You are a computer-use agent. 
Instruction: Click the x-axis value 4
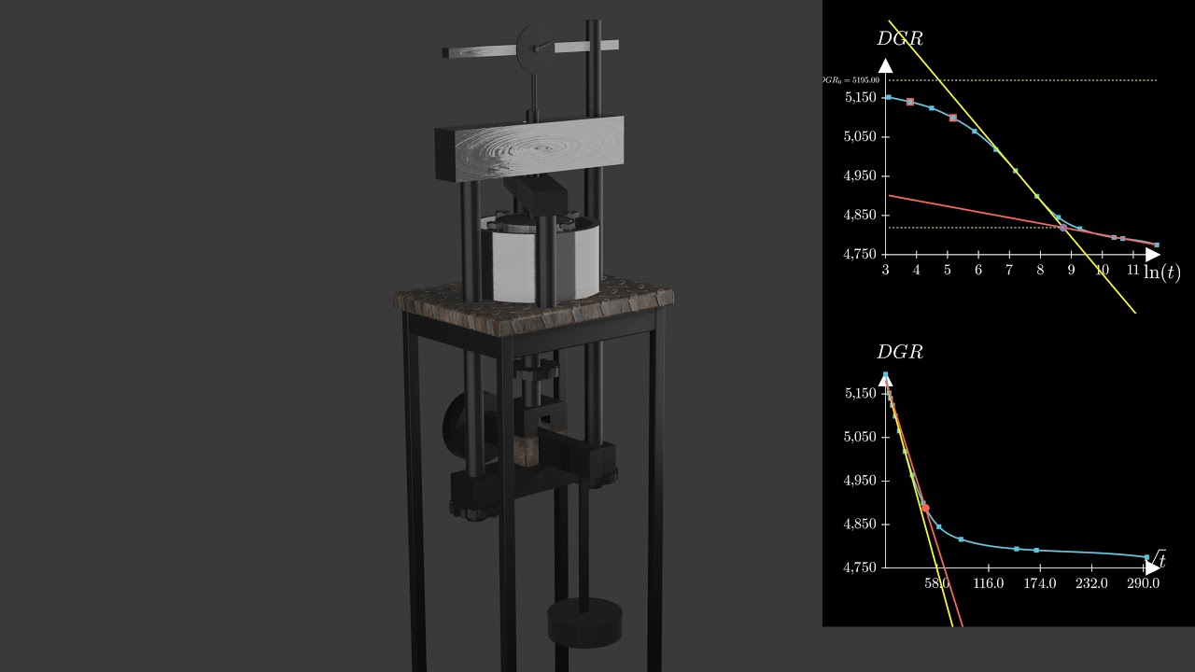click(x=916, y=270)
